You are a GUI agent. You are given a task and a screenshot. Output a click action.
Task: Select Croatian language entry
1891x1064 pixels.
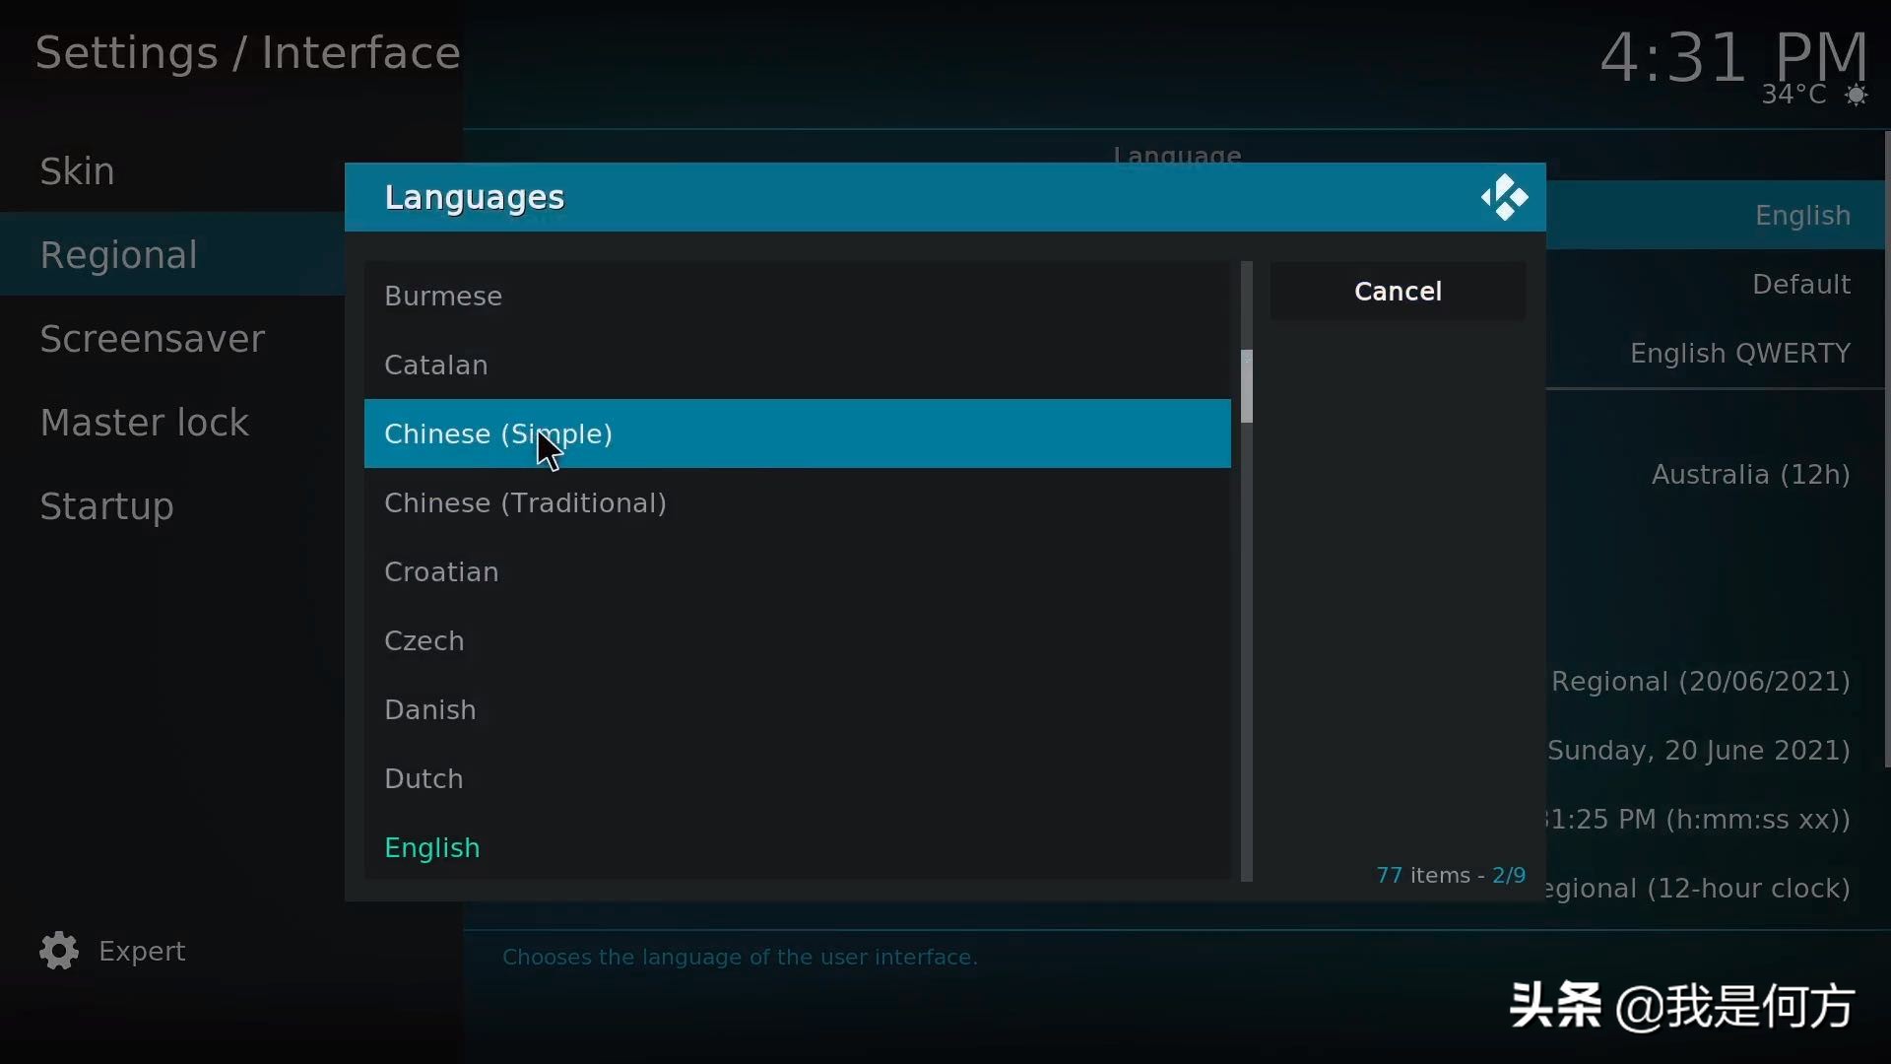point(797,571)
